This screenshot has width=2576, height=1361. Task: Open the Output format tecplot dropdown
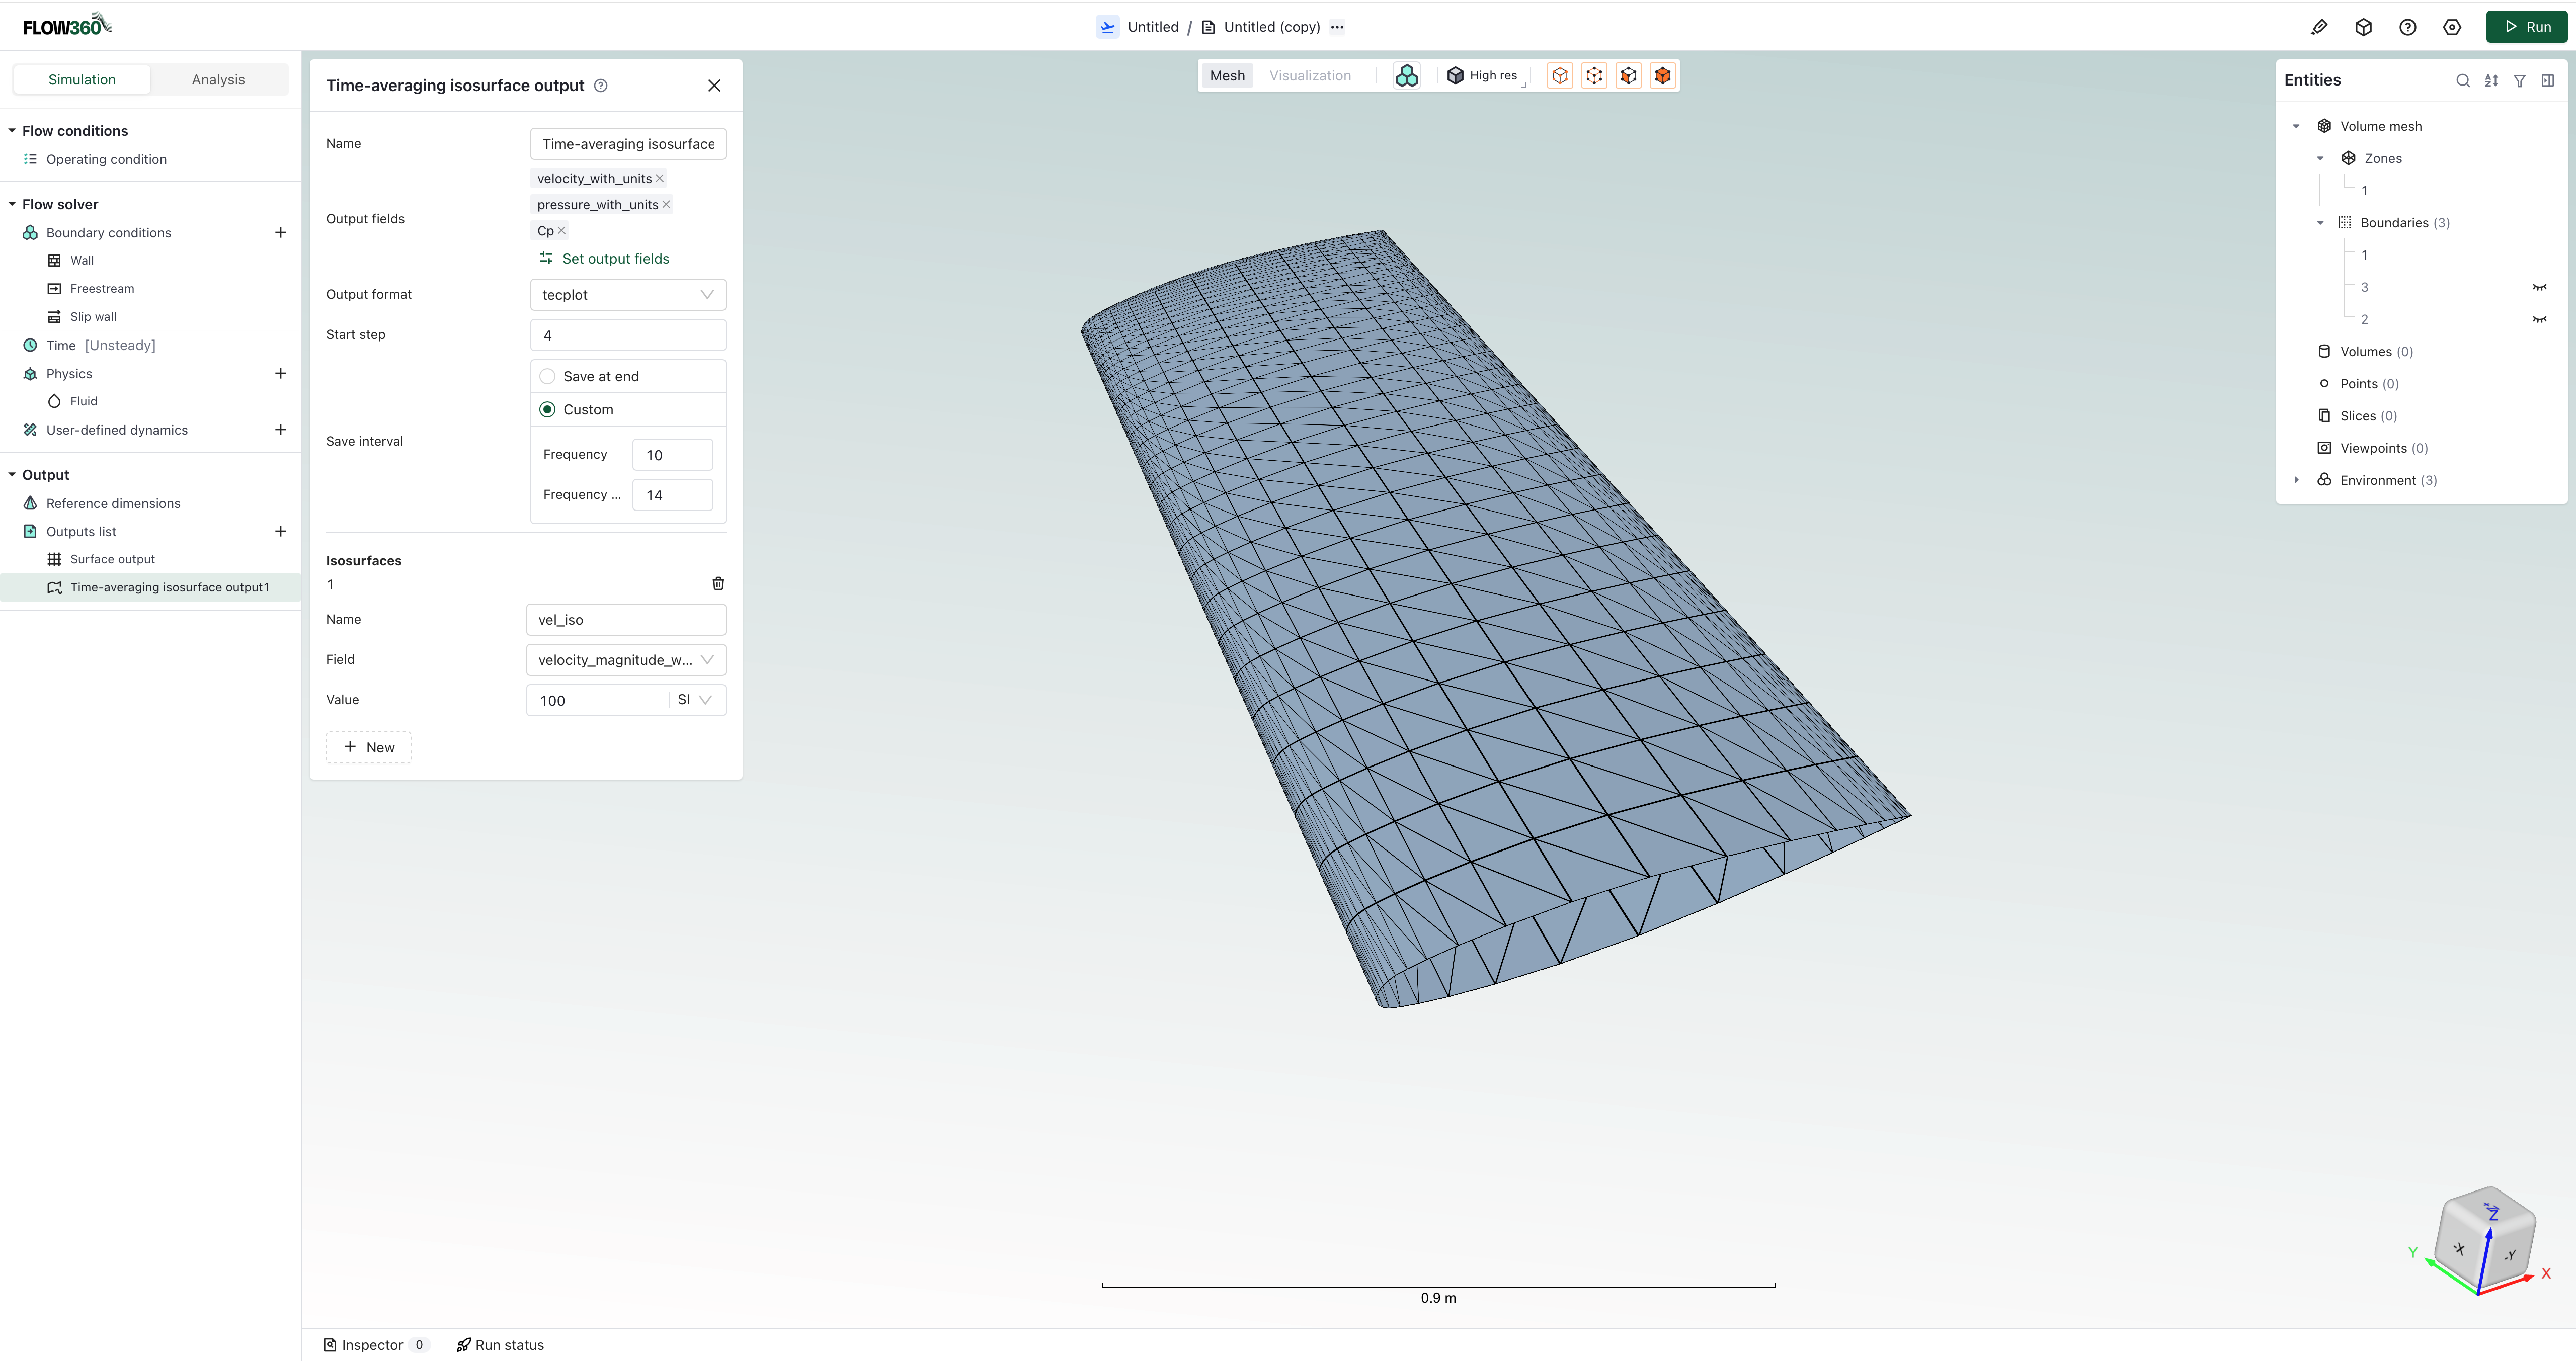pyautogui.click(x=627, y=294)
